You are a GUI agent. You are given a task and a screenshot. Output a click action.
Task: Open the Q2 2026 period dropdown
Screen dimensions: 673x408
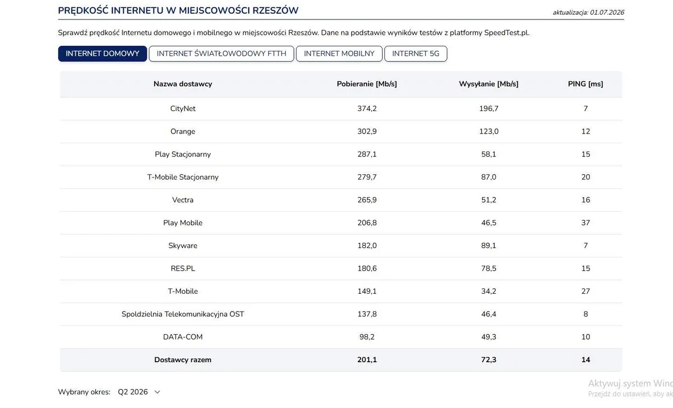[x=139, y=392]
